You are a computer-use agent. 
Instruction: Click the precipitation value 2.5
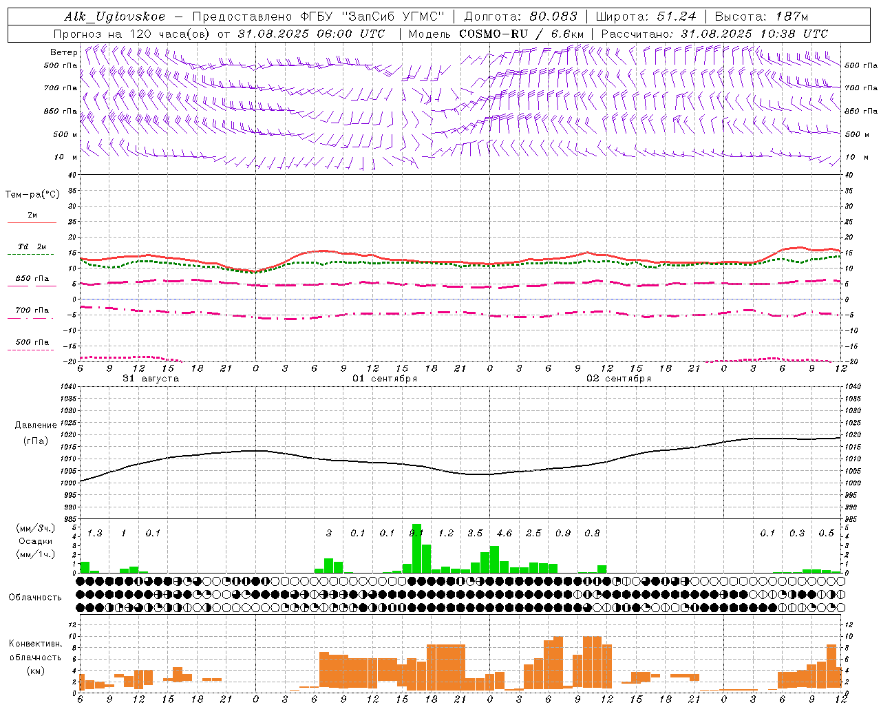[x=533, y=534]
